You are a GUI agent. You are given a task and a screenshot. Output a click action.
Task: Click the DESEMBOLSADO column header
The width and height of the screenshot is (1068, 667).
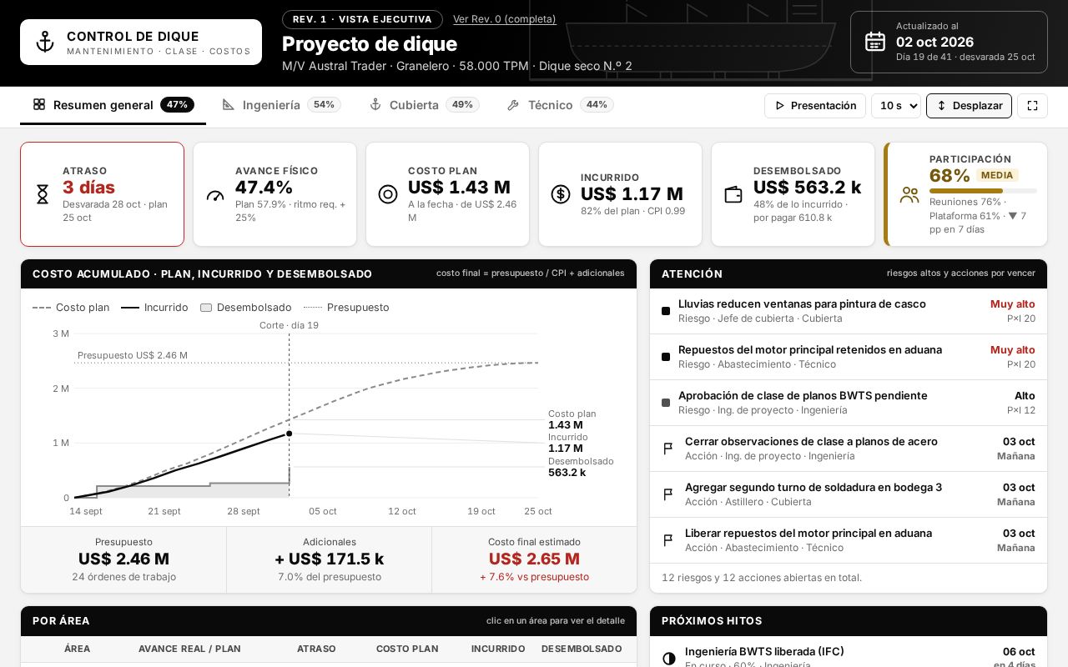[582, 649]
